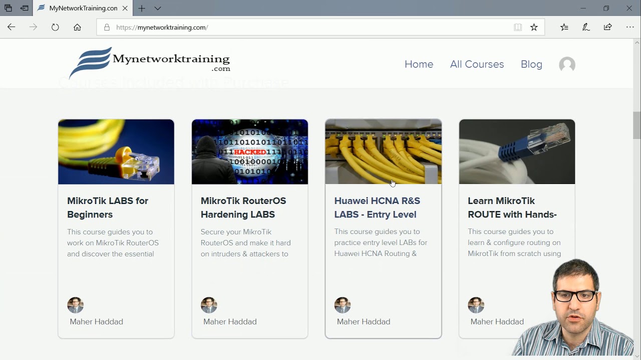This screenshot has height=360, width=641.
Task: Set these tabs aside icon
Action: click(x=24, y=8)
